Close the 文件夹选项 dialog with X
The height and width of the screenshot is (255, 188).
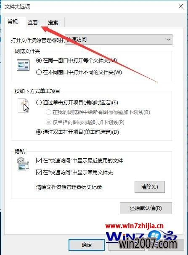[181, 6]
